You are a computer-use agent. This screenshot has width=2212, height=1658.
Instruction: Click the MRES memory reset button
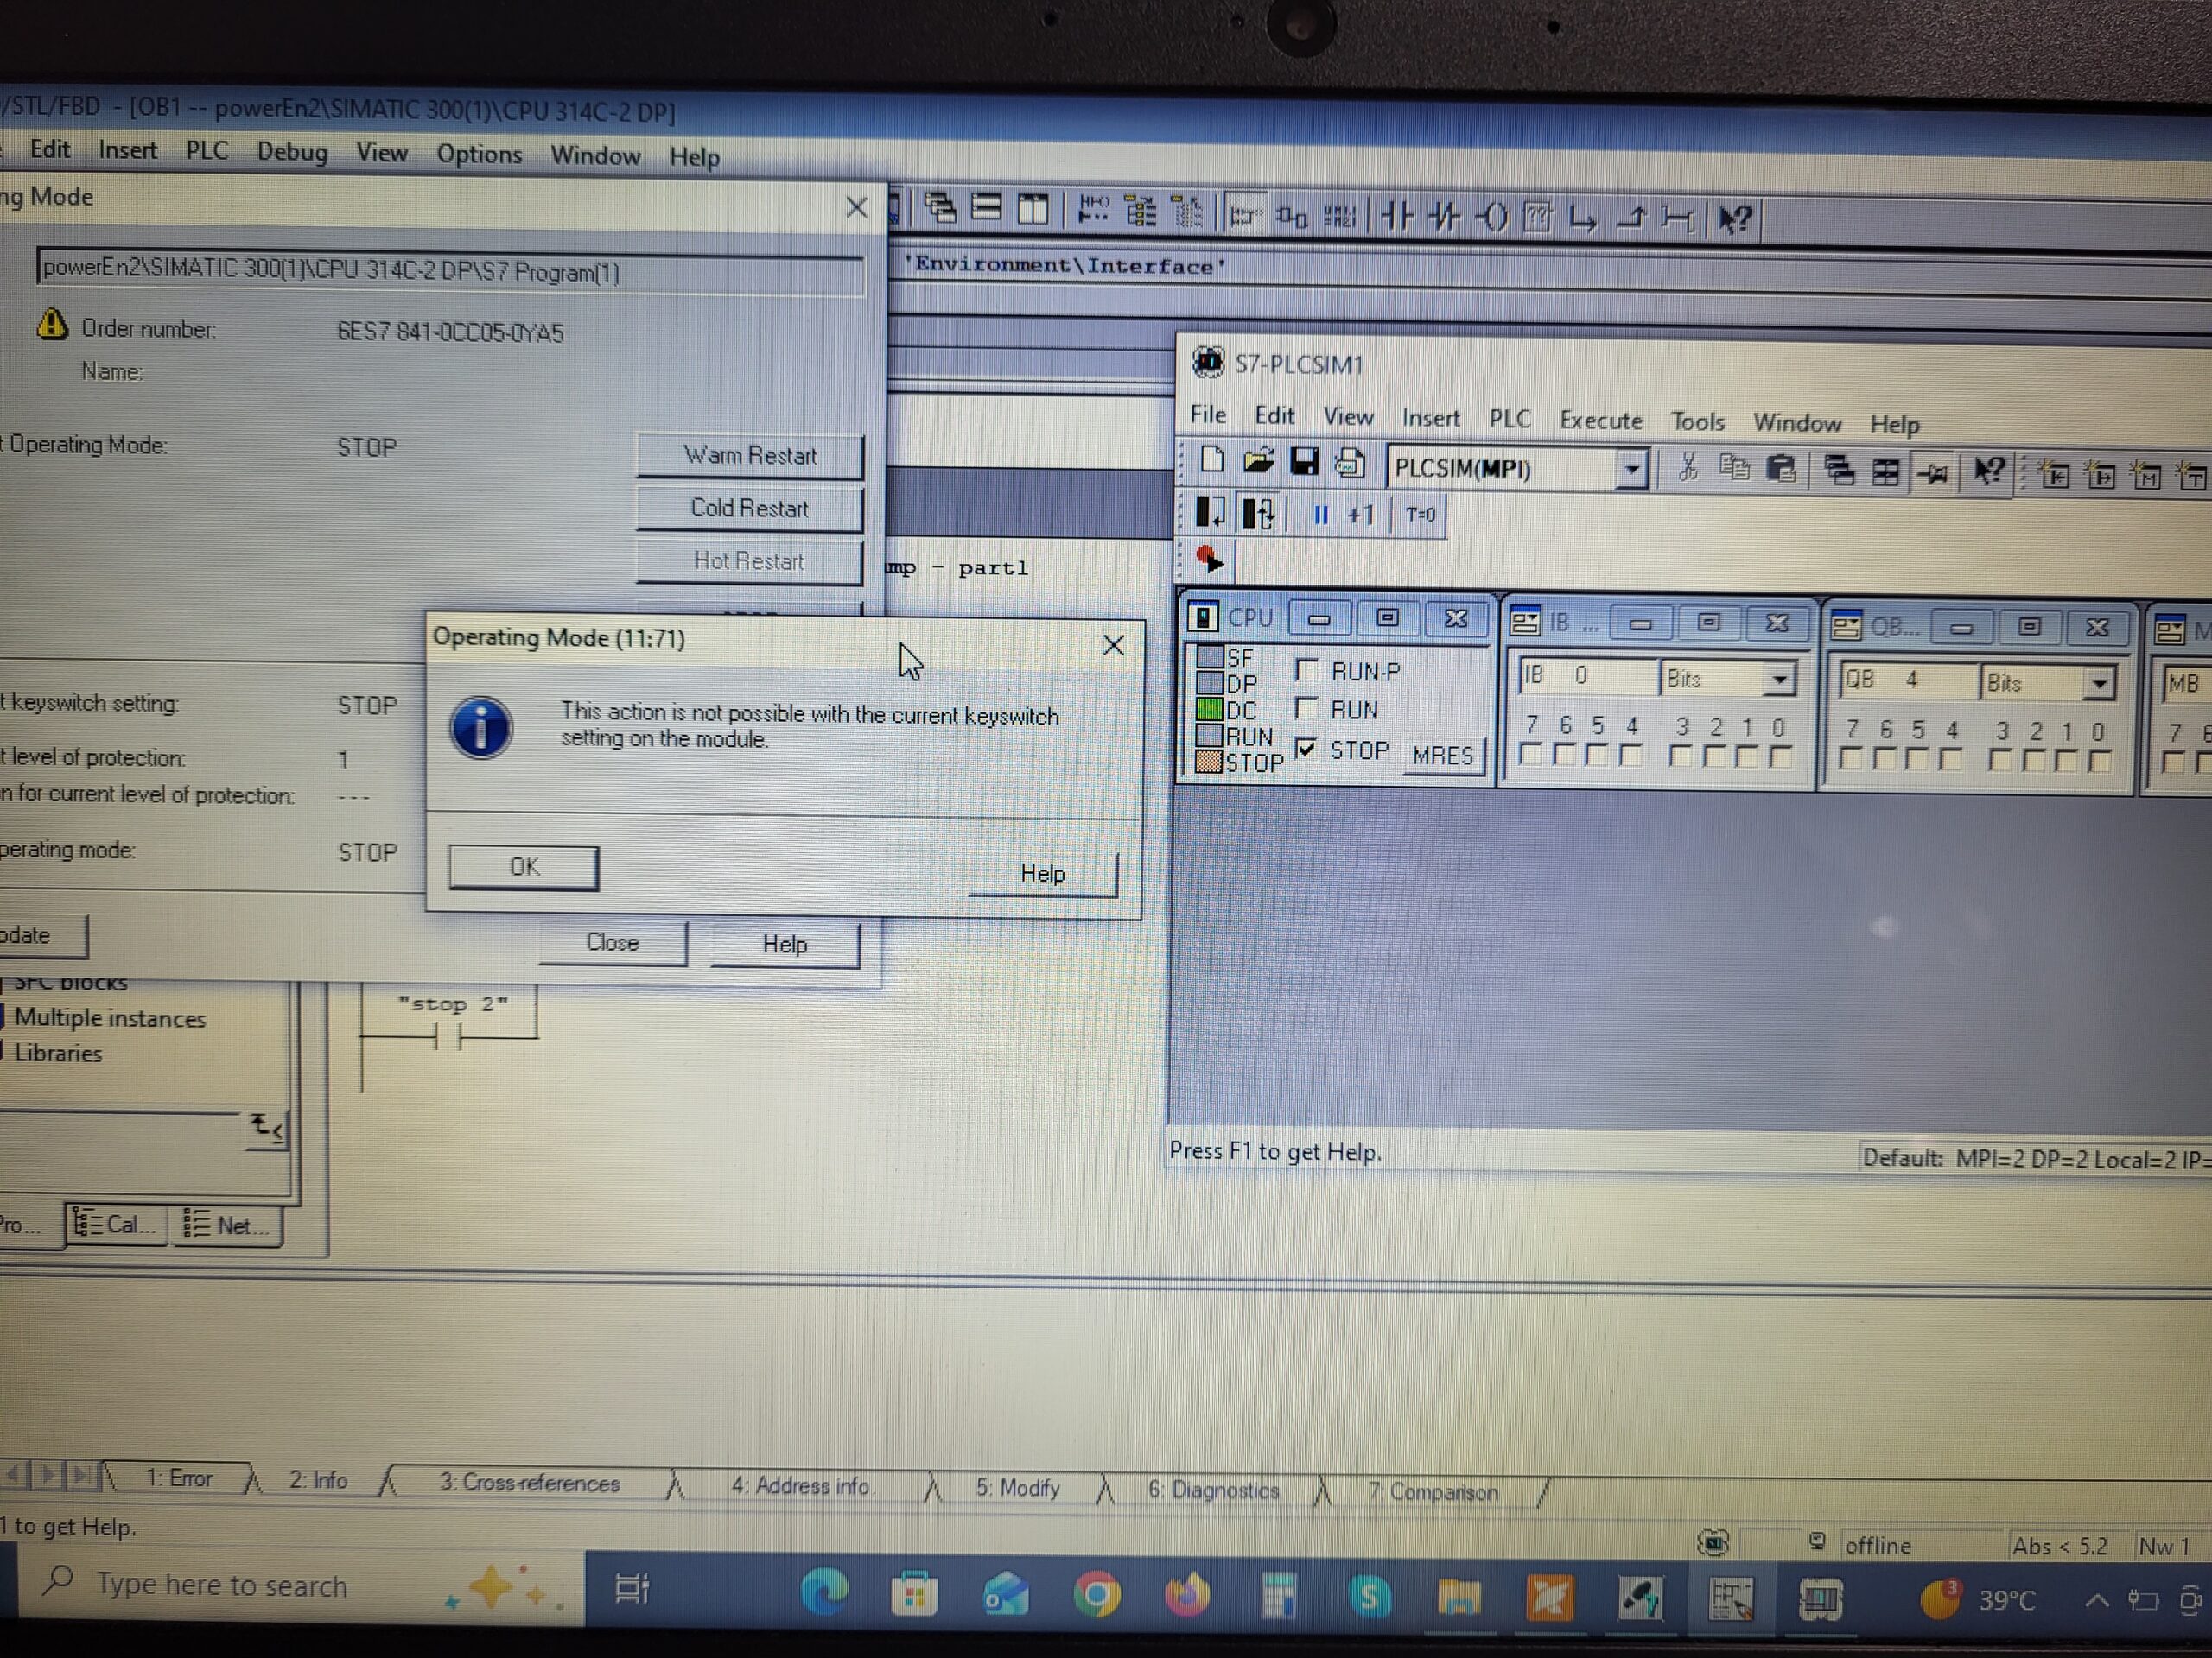[x=1442, y=755]
